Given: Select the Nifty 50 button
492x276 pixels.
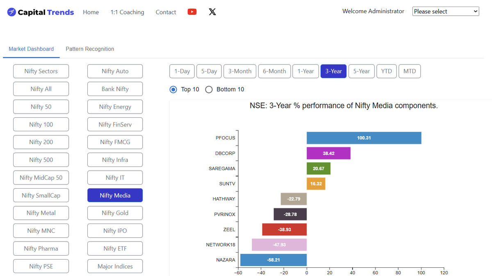Looking at the screenshot, I should 41,107.
